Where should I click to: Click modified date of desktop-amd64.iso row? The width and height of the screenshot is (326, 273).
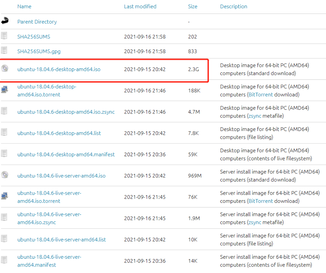coord(145,69)
